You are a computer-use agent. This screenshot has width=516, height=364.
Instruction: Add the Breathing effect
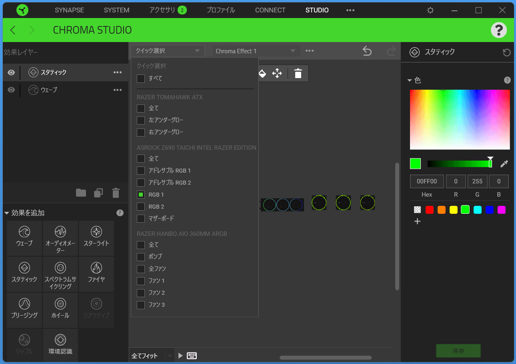click(x=24, y=310)
